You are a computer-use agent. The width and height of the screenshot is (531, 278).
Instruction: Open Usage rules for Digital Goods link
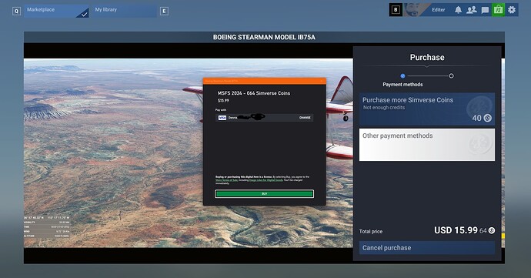(265, 180)
